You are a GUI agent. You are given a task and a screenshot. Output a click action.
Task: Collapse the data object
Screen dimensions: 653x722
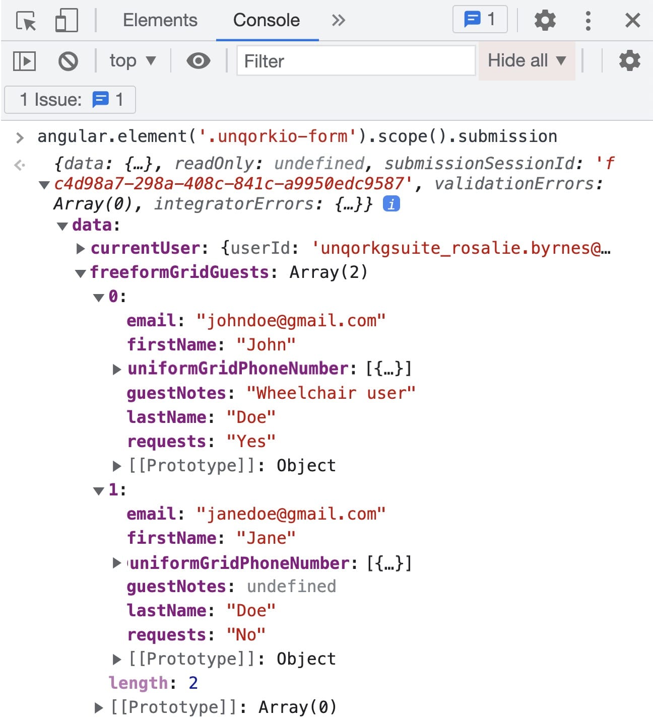click(62, 226)
